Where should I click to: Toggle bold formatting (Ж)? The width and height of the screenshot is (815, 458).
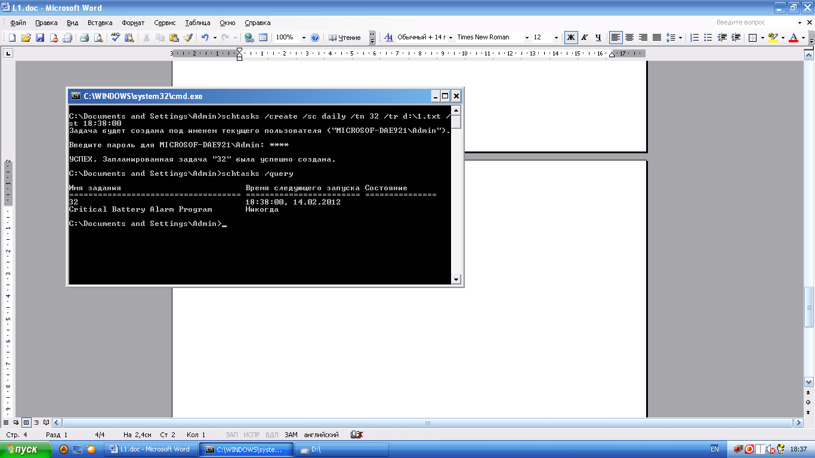571,38
